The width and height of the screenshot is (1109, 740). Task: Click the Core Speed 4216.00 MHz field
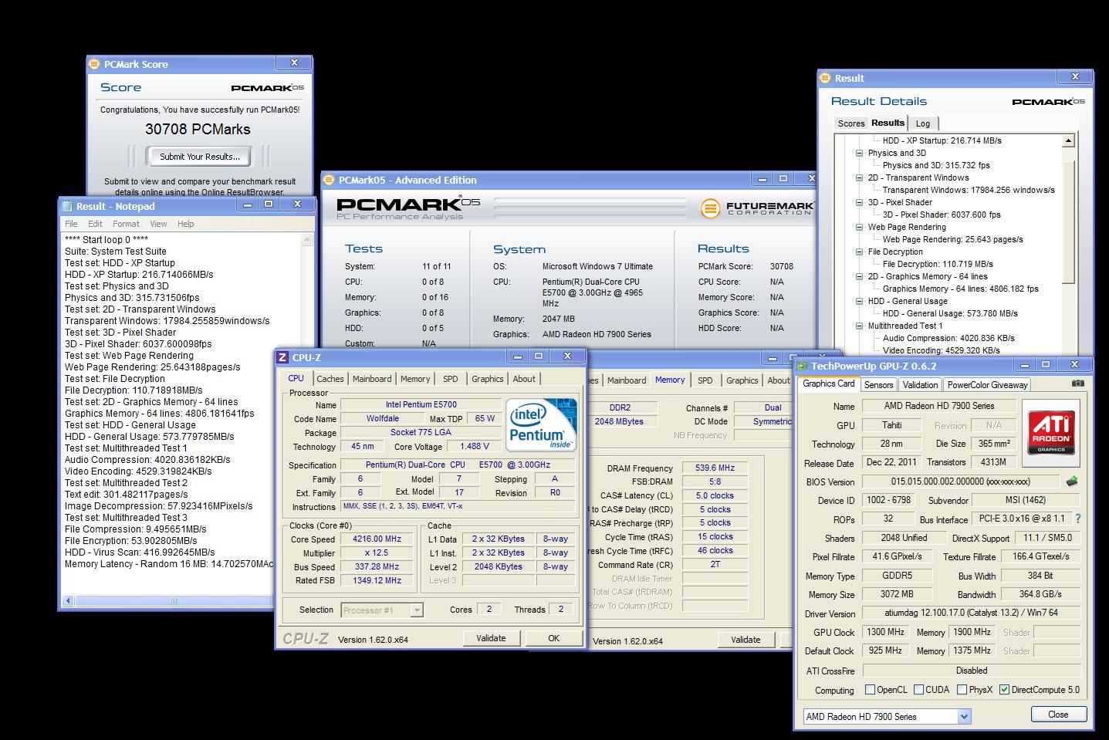tap(377, 539)
